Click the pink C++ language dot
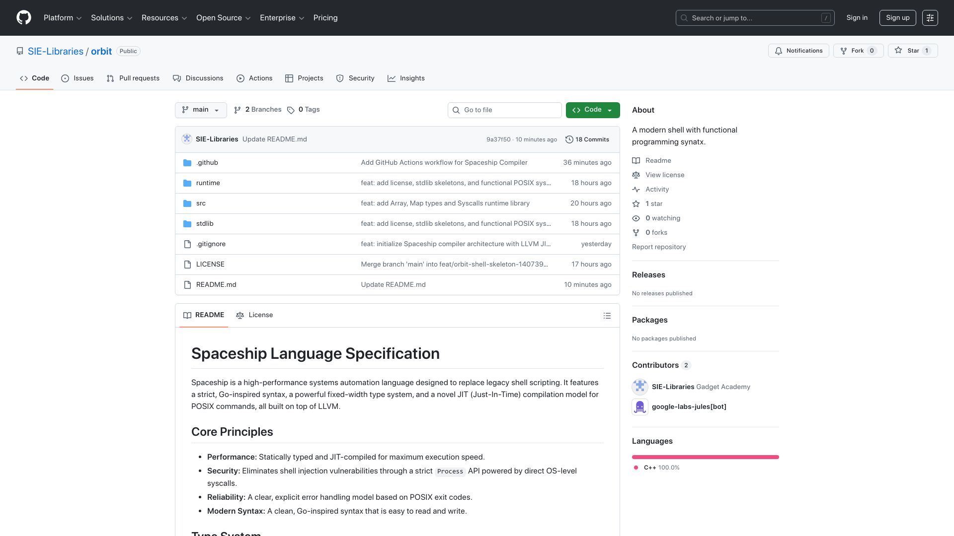The width and height of the screenshot is (954, 536). pos(636,468)
